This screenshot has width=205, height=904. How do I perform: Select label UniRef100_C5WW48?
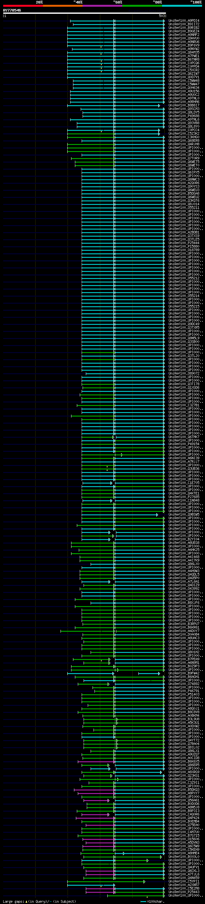[x=184, y=81]
